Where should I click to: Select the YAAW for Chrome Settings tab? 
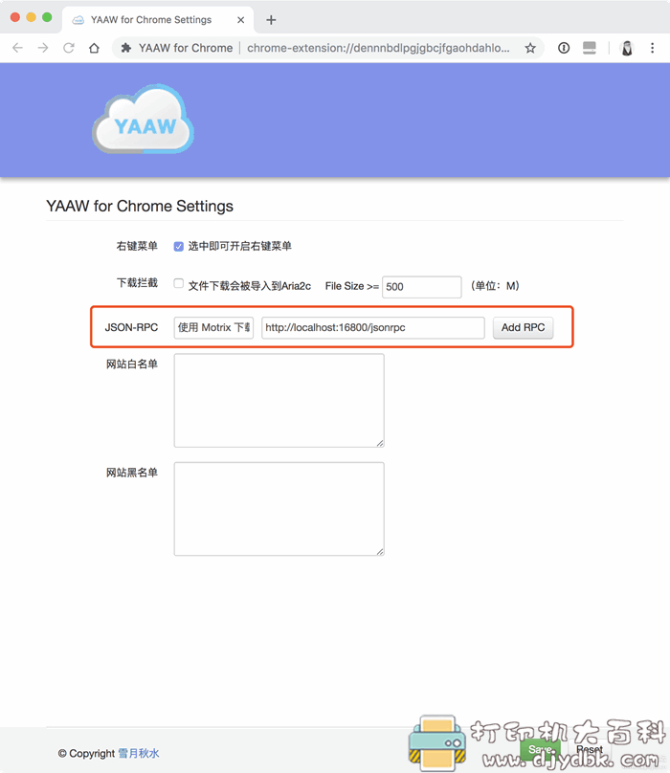158,20
